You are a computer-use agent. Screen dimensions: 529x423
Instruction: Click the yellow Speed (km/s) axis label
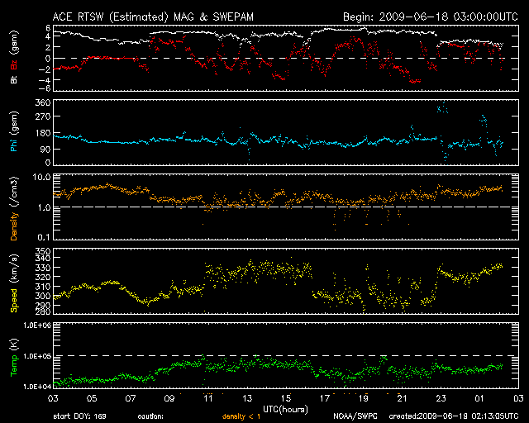point(14,283)
